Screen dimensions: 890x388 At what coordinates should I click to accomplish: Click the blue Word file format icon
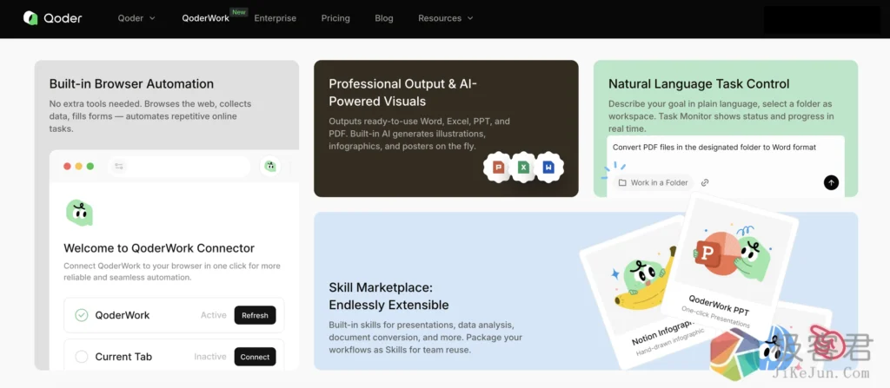pos(548,167)
